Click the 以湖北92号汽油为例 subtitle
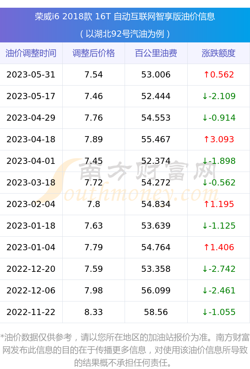The width and height of the screenshot is (250, 369). pyautogui.click(x=125, y=34)
